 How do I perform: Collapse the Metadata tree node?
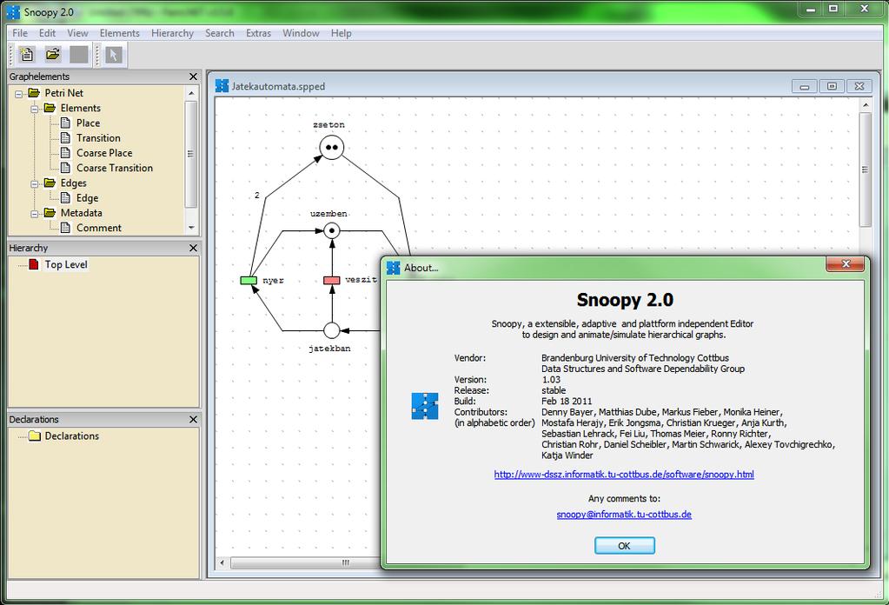click(x=35, y=214)
